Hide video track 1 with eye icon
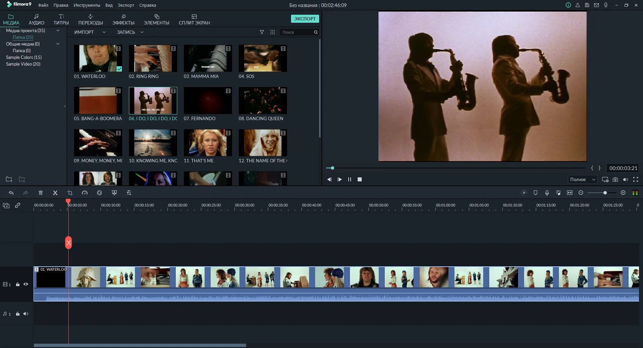643x348 pixels. (x=26, y=284)
